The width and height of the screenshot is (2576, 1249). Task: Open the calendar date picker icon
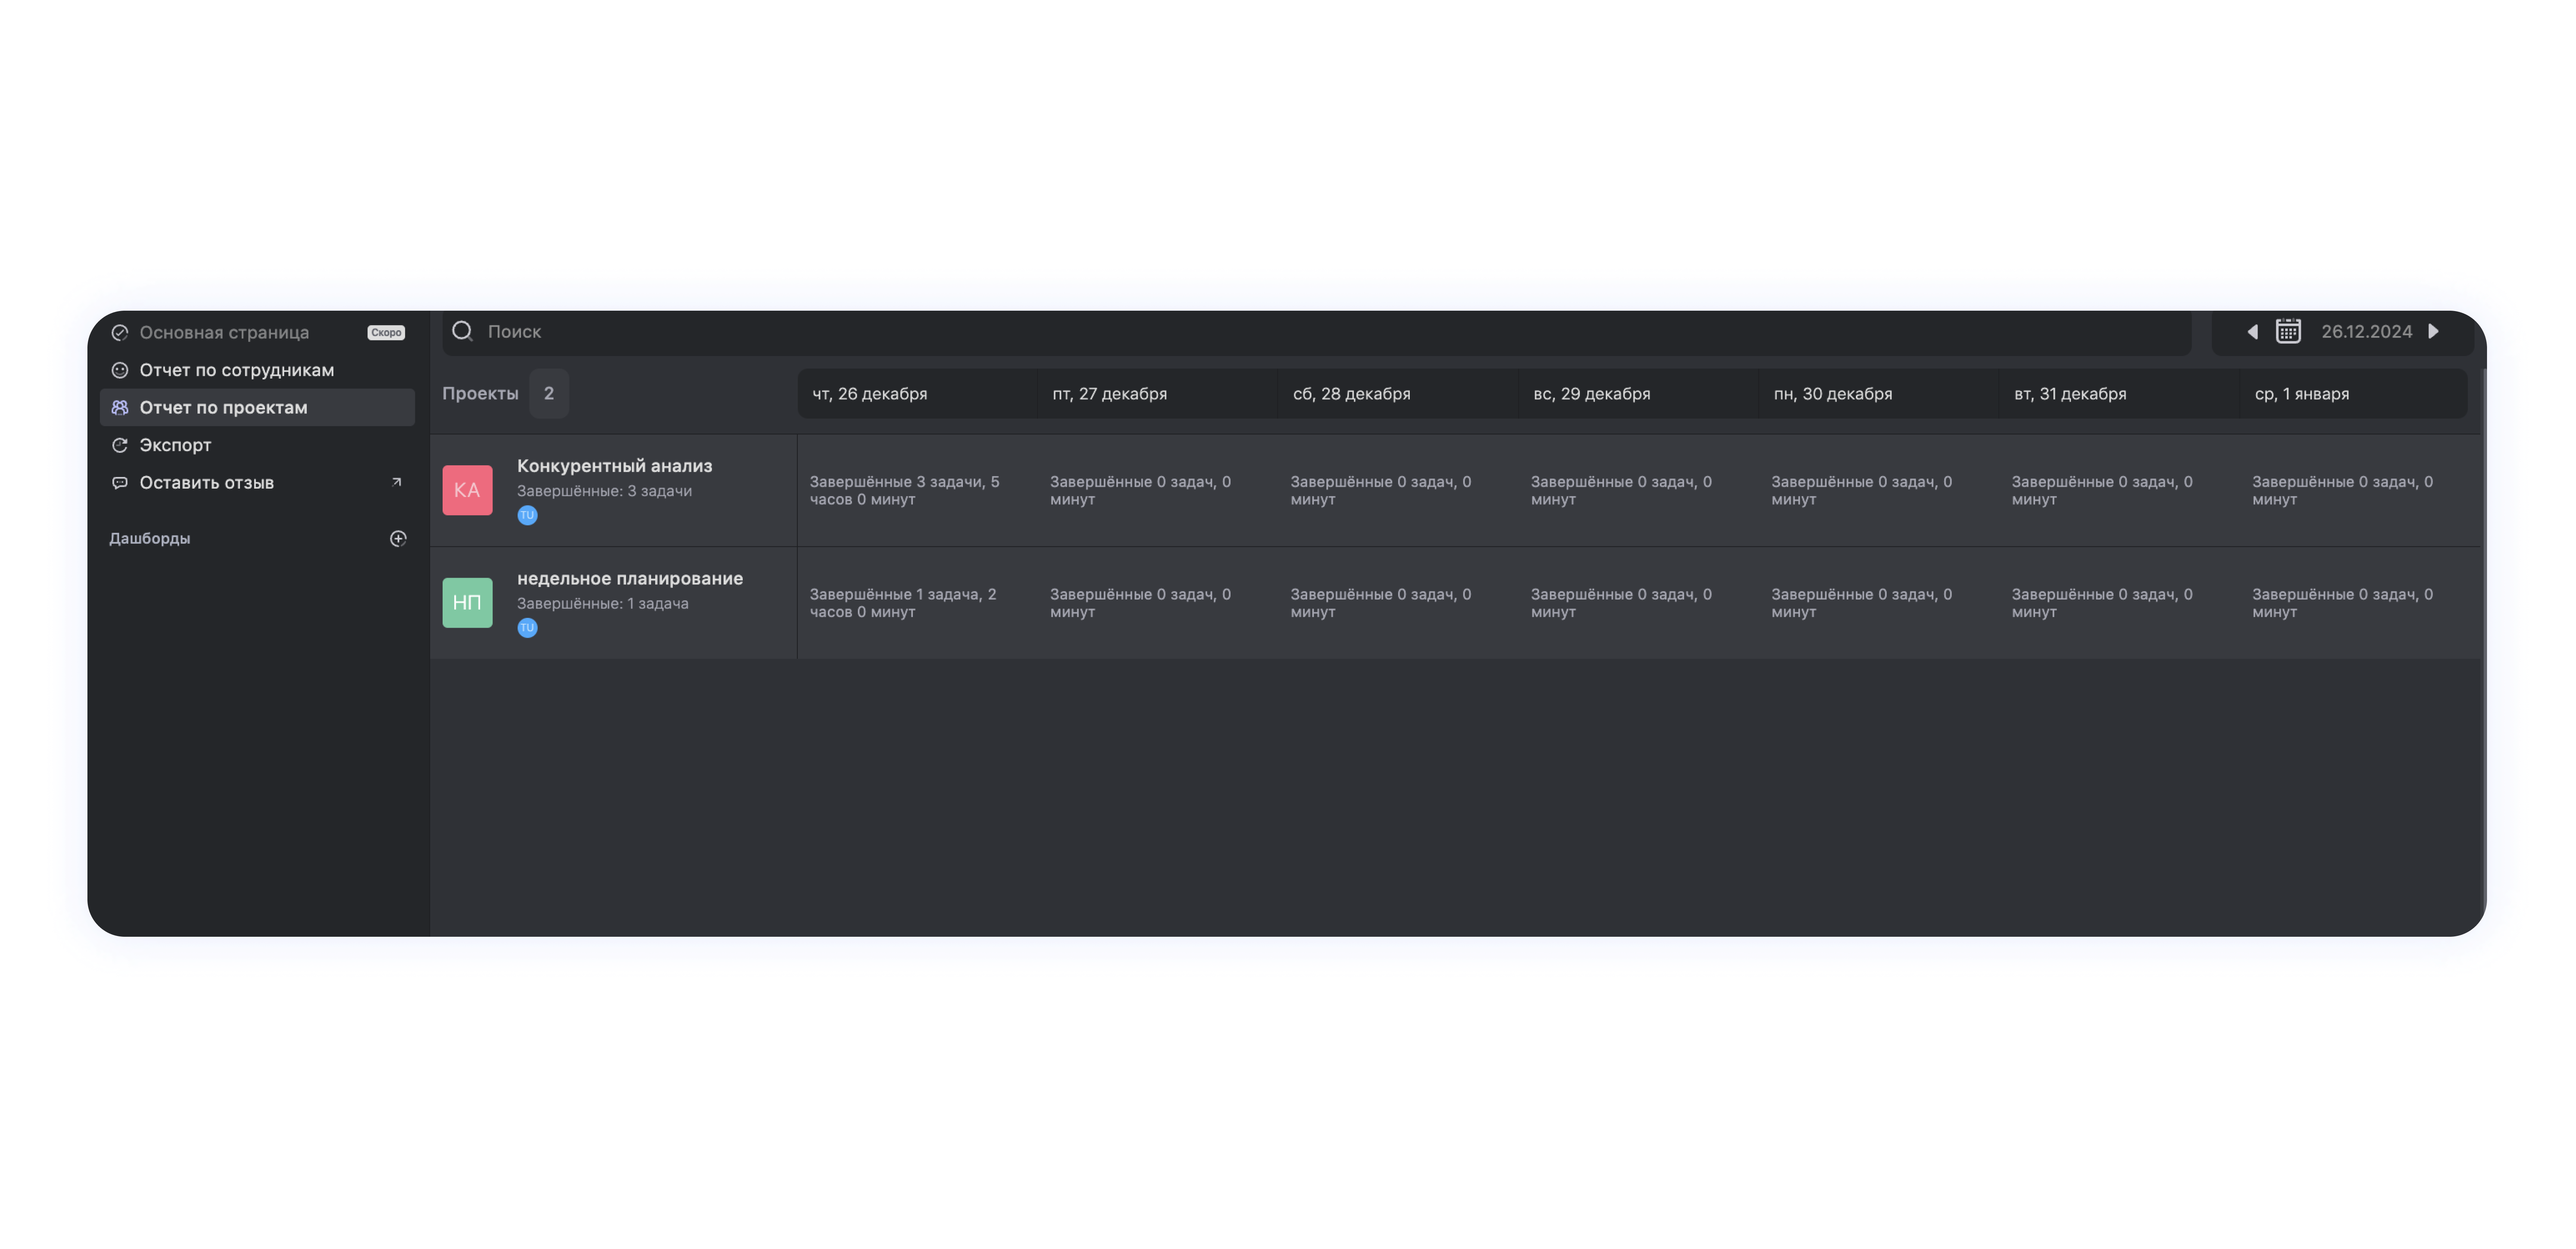pyautogui.click(x=2288, y=331)
